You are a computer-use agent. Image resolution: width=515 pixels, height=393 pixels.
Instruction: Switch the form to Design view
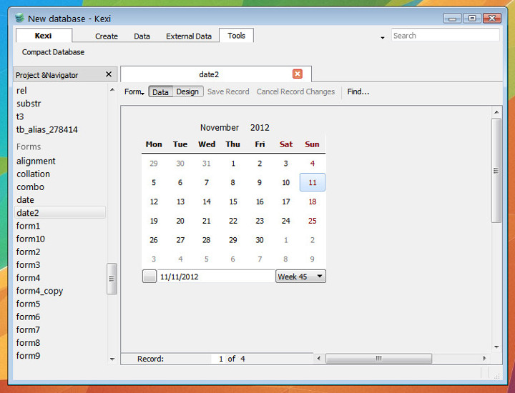click(187, 91)
